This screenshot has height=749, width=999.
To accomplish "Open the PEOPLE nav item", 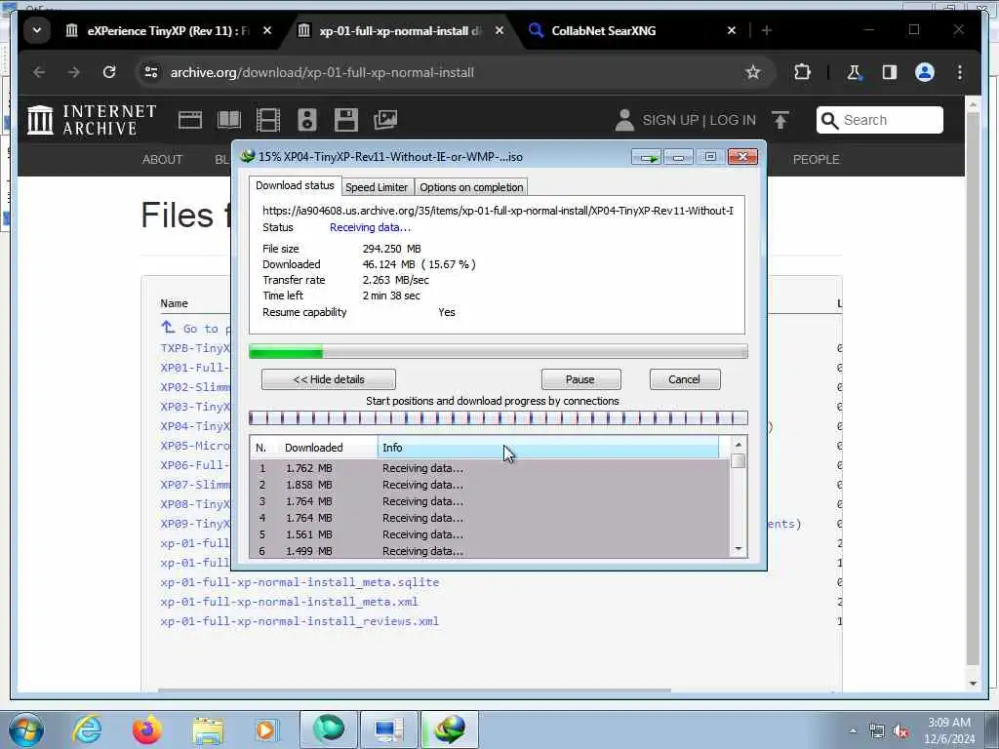I will (817, 160).
